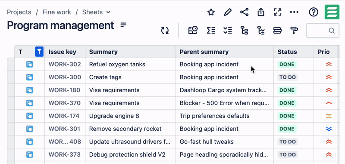Refresh the sheet data
This screenshot has width=345, height=164.
click(165, 31)
